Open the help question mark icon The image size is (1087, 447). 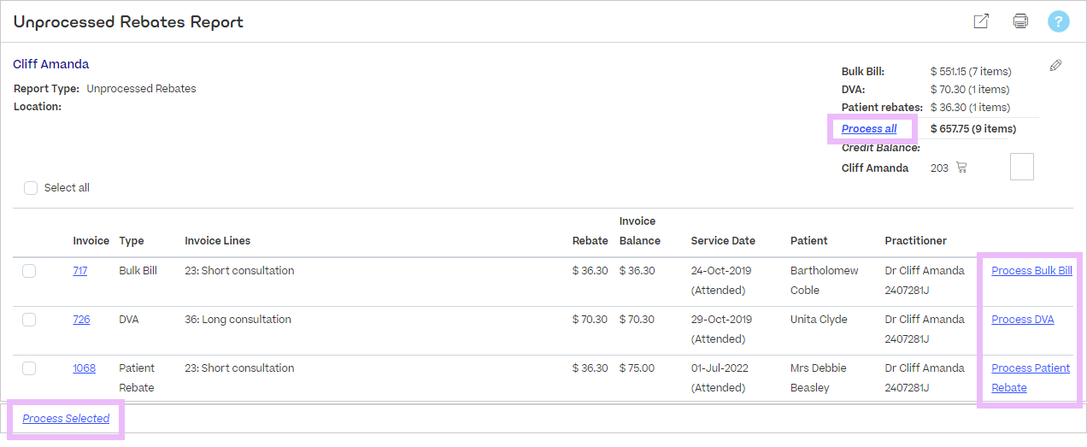1058,21
